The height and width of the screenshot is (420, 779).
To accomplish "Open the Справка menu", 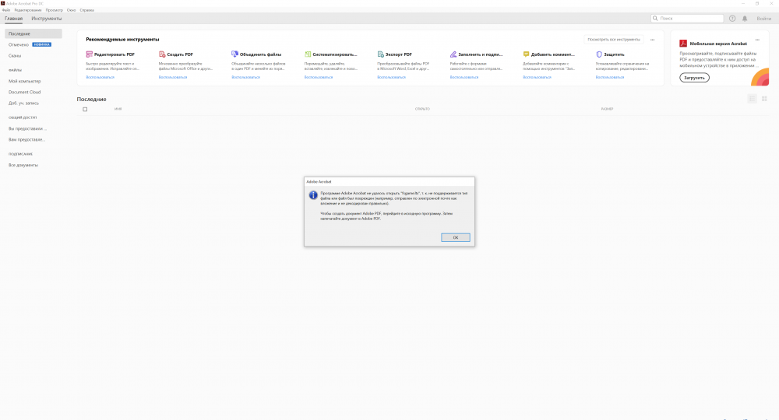I will [x=87, y=10].
